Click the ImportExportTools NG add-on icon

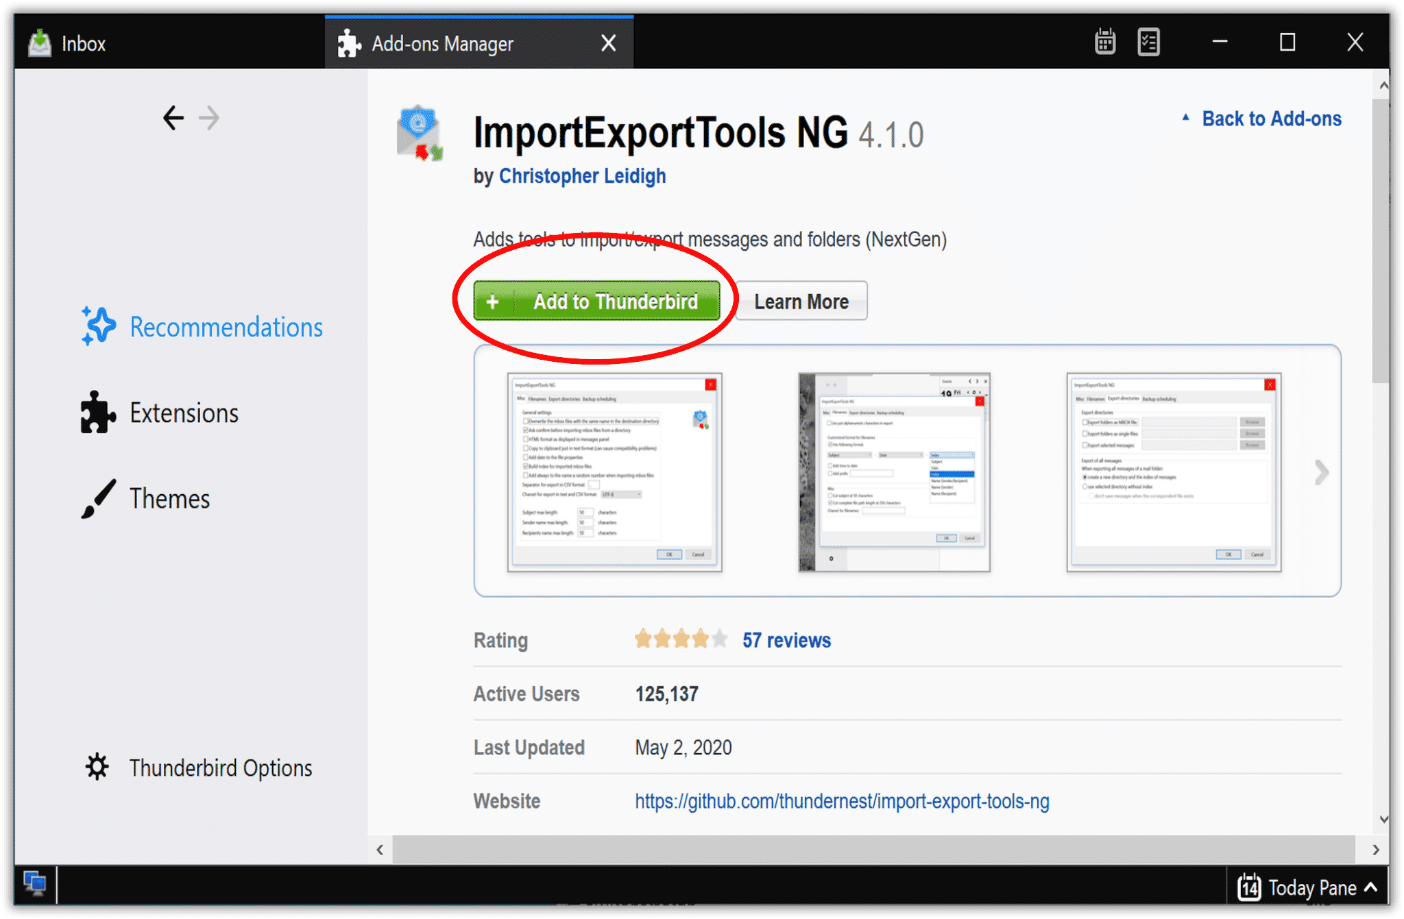[420, 133]
